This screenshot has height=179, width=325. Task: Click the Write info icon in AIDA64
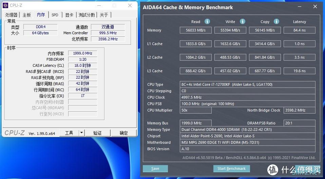click(242, 21)
